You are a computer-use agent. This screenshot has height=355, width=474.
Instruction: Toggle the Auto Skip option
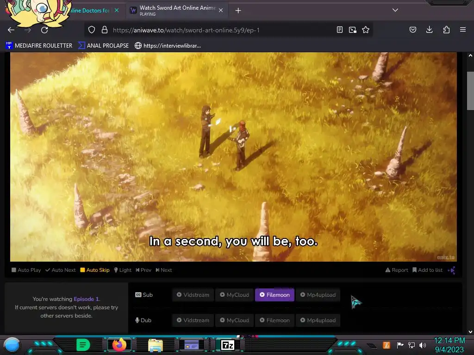click(x=95, y=270)
